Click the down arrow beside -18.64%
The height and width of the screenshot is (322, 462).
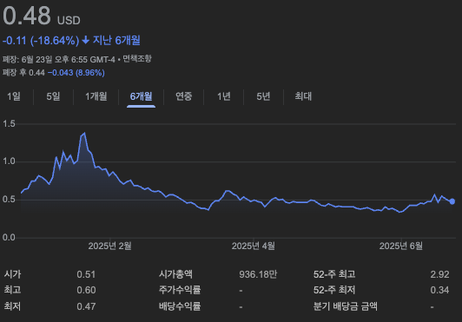(x=86, y=40)
